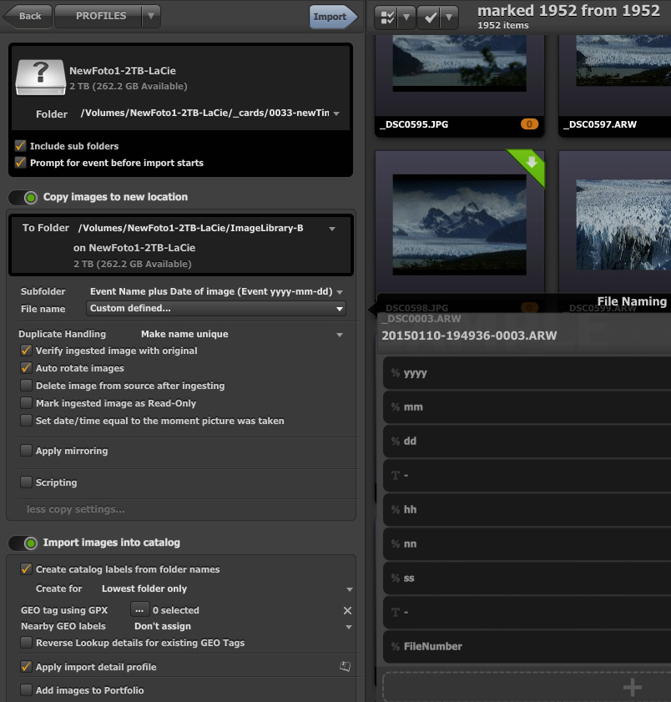The width and height of the screenshot is (671, 702).
Task: Click the '0 selected' GPX count text
Action: 176,610
